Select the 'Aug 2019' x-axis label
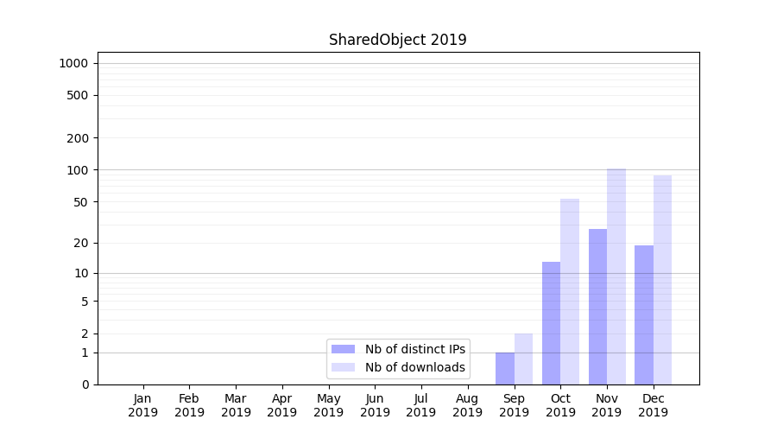 [x=467, y=405]
